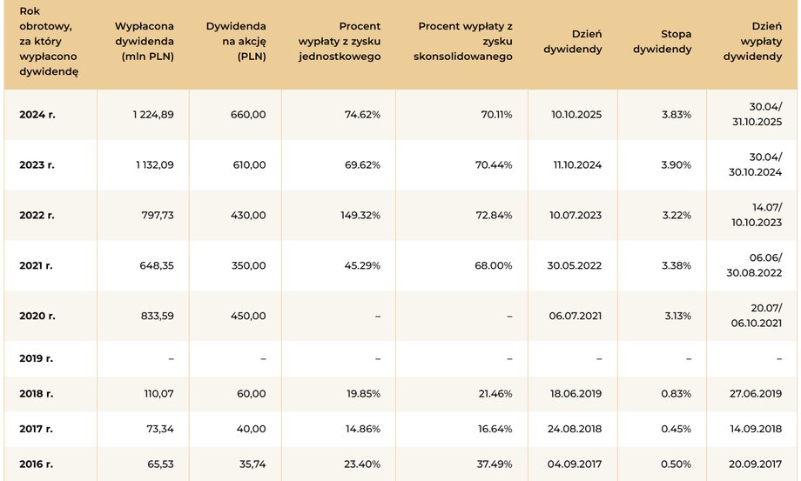The image size is (801, 481).
Task: Click the 'Dzień wypłaty dywidendy' header
Action: tap(752, 42)
